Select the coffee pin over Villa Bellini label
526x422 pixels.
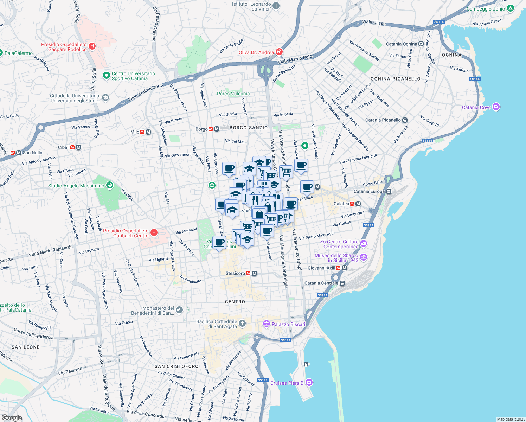pyautogui.click(x=219, y=244)
